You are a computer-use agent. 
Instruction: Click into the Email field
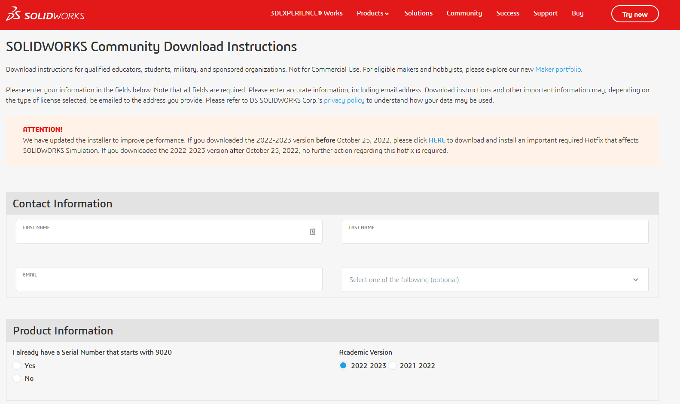(x=169, y=279)
